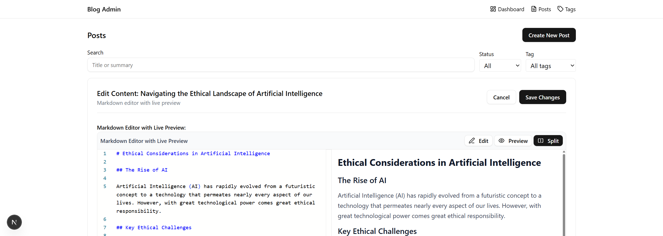Switch editor to Preview-only view
Image resolution: width=663 pixels, height=236 pixels.
point(513,141)
